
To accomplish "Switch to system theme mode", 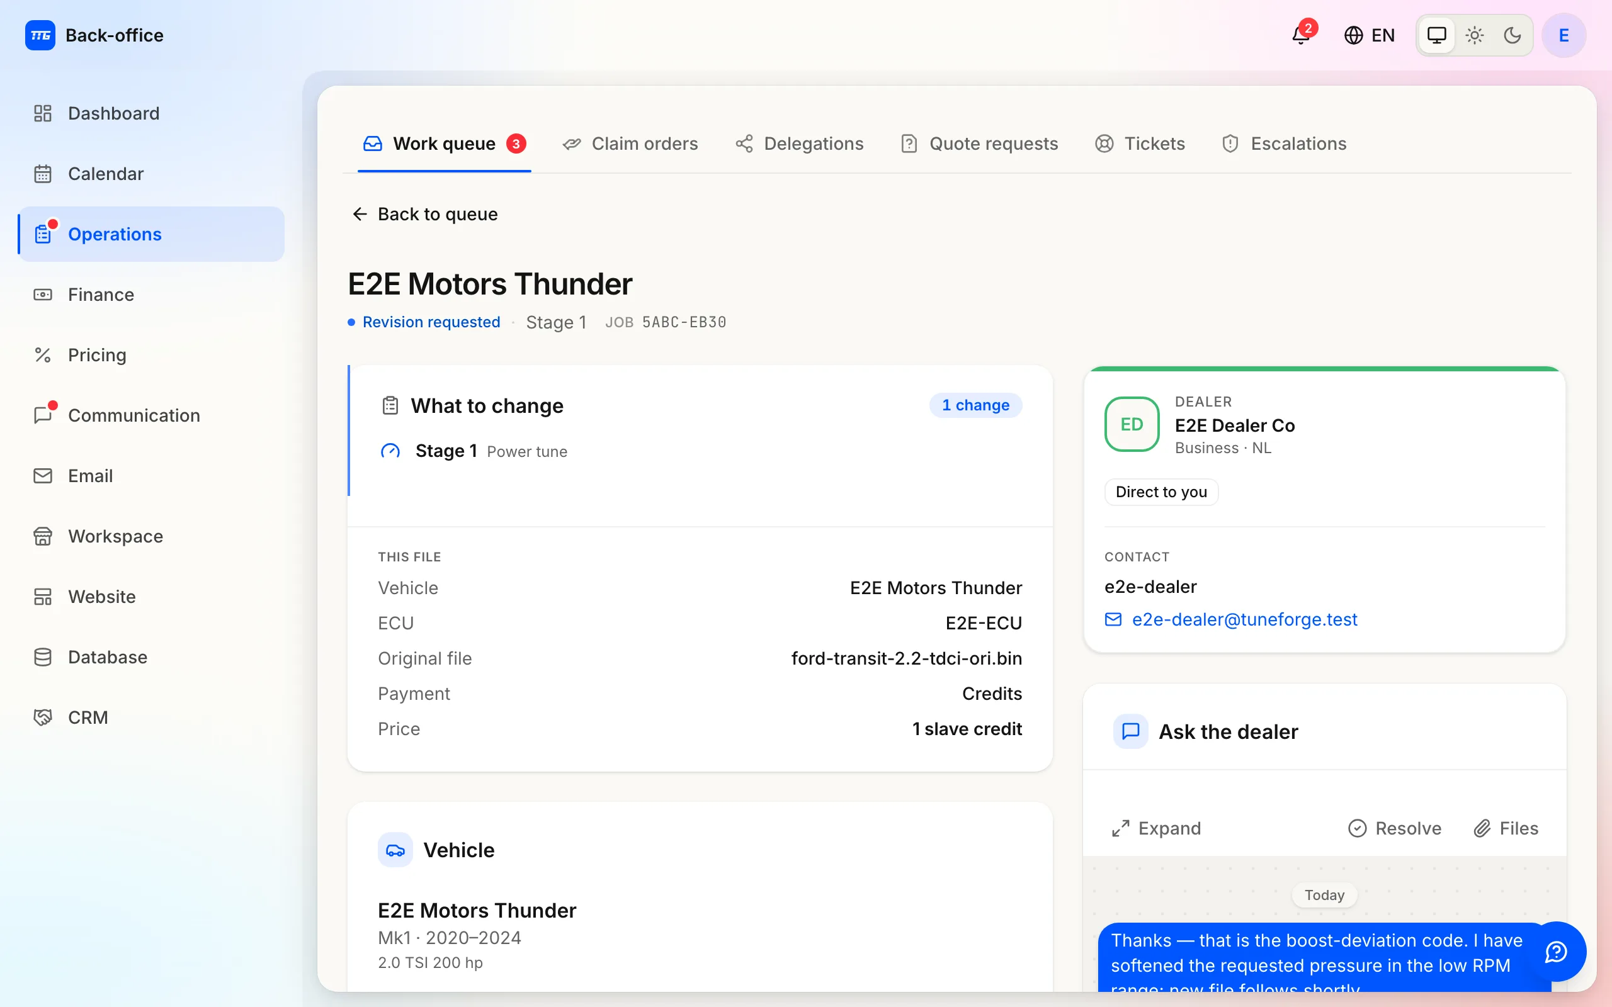I will (x=1437, y=35).
